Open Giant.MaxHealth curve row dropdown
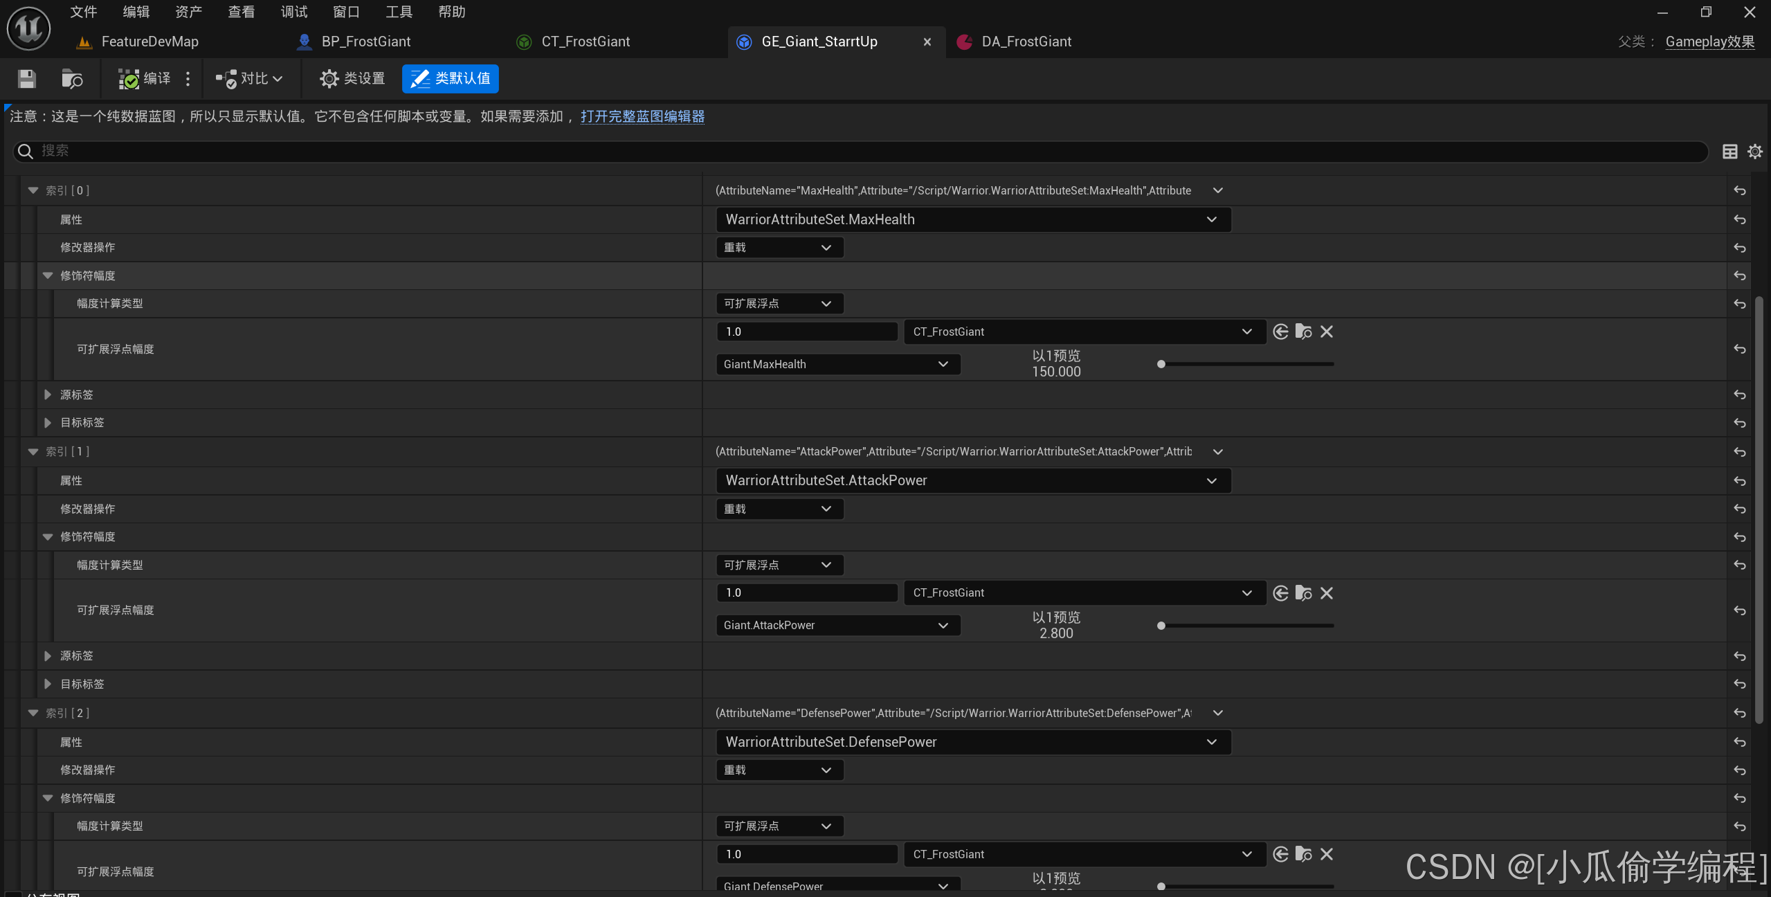1771x897 pixels. click(837, 364)
